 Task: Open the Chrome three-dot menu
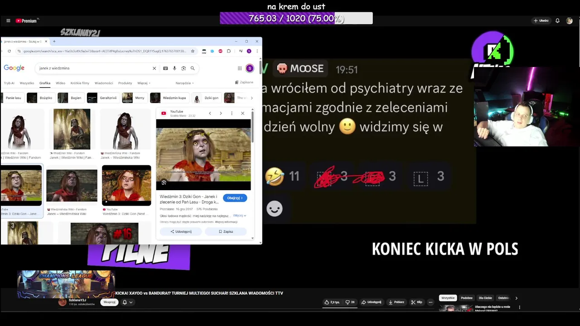[257, 51]
